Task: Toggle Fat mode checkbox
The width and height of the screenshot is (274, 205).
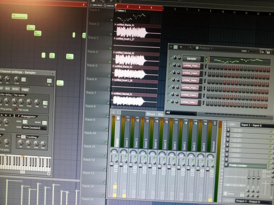Action: tap(16, 109)
